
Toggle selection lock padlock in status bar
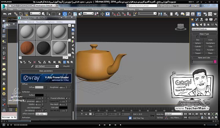pyautogui.click(x=86, y=114)
